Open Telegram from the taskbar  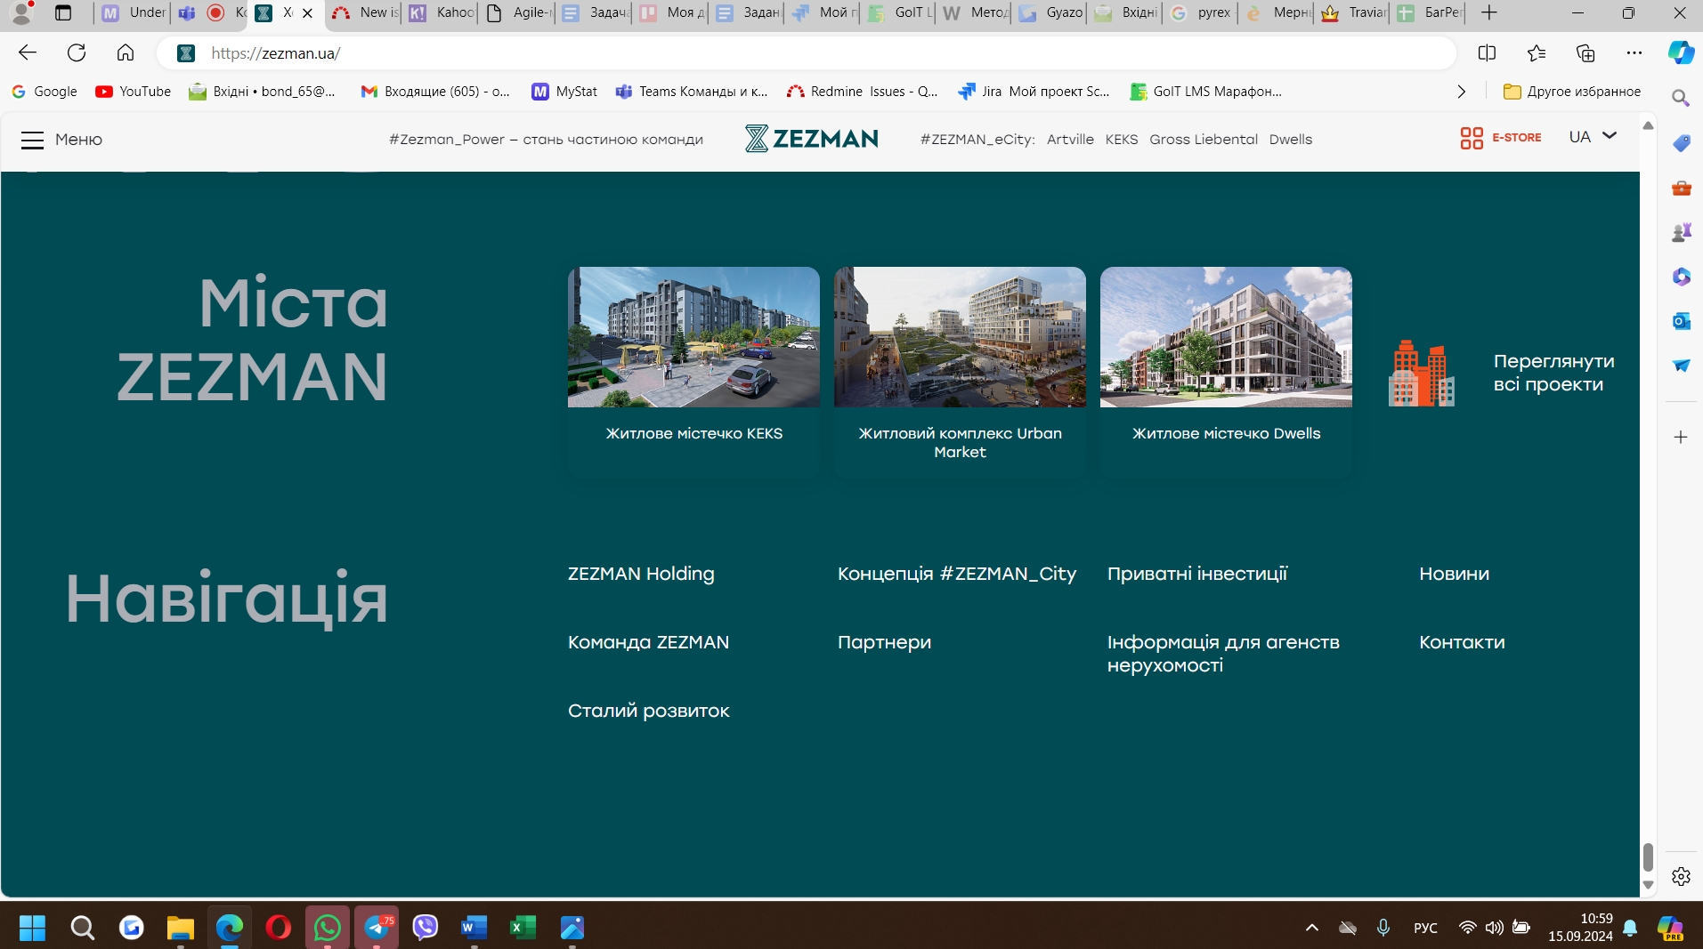(377, 928)
